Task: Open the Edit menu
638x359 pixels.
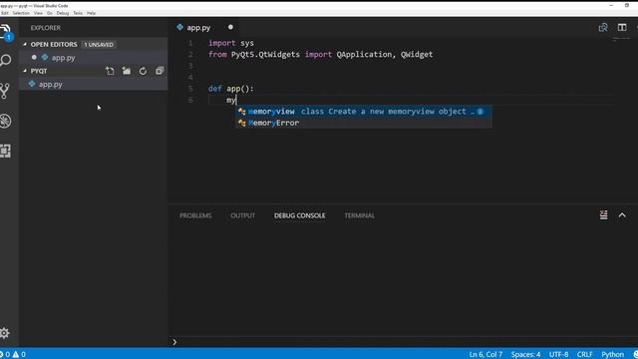Action: [4, 13]
